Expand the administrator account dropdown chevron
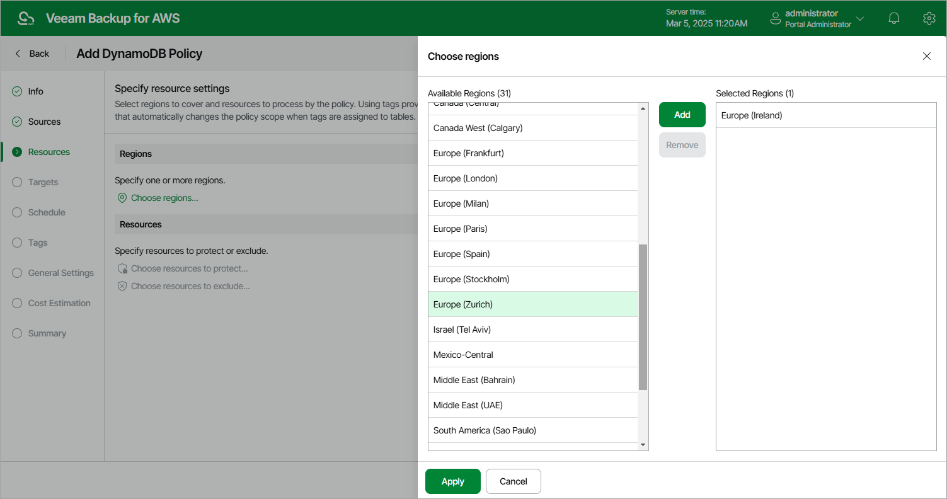Image resolution: width=947 pixels, height=499 pixels. pos(860,18)
